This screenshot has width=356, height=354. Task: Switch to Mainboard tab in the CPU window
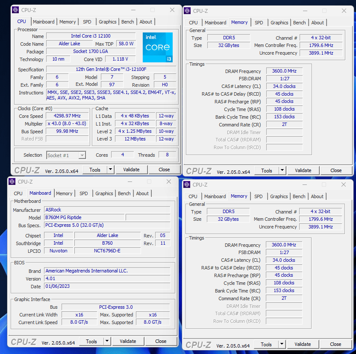(x=44, y=22)
